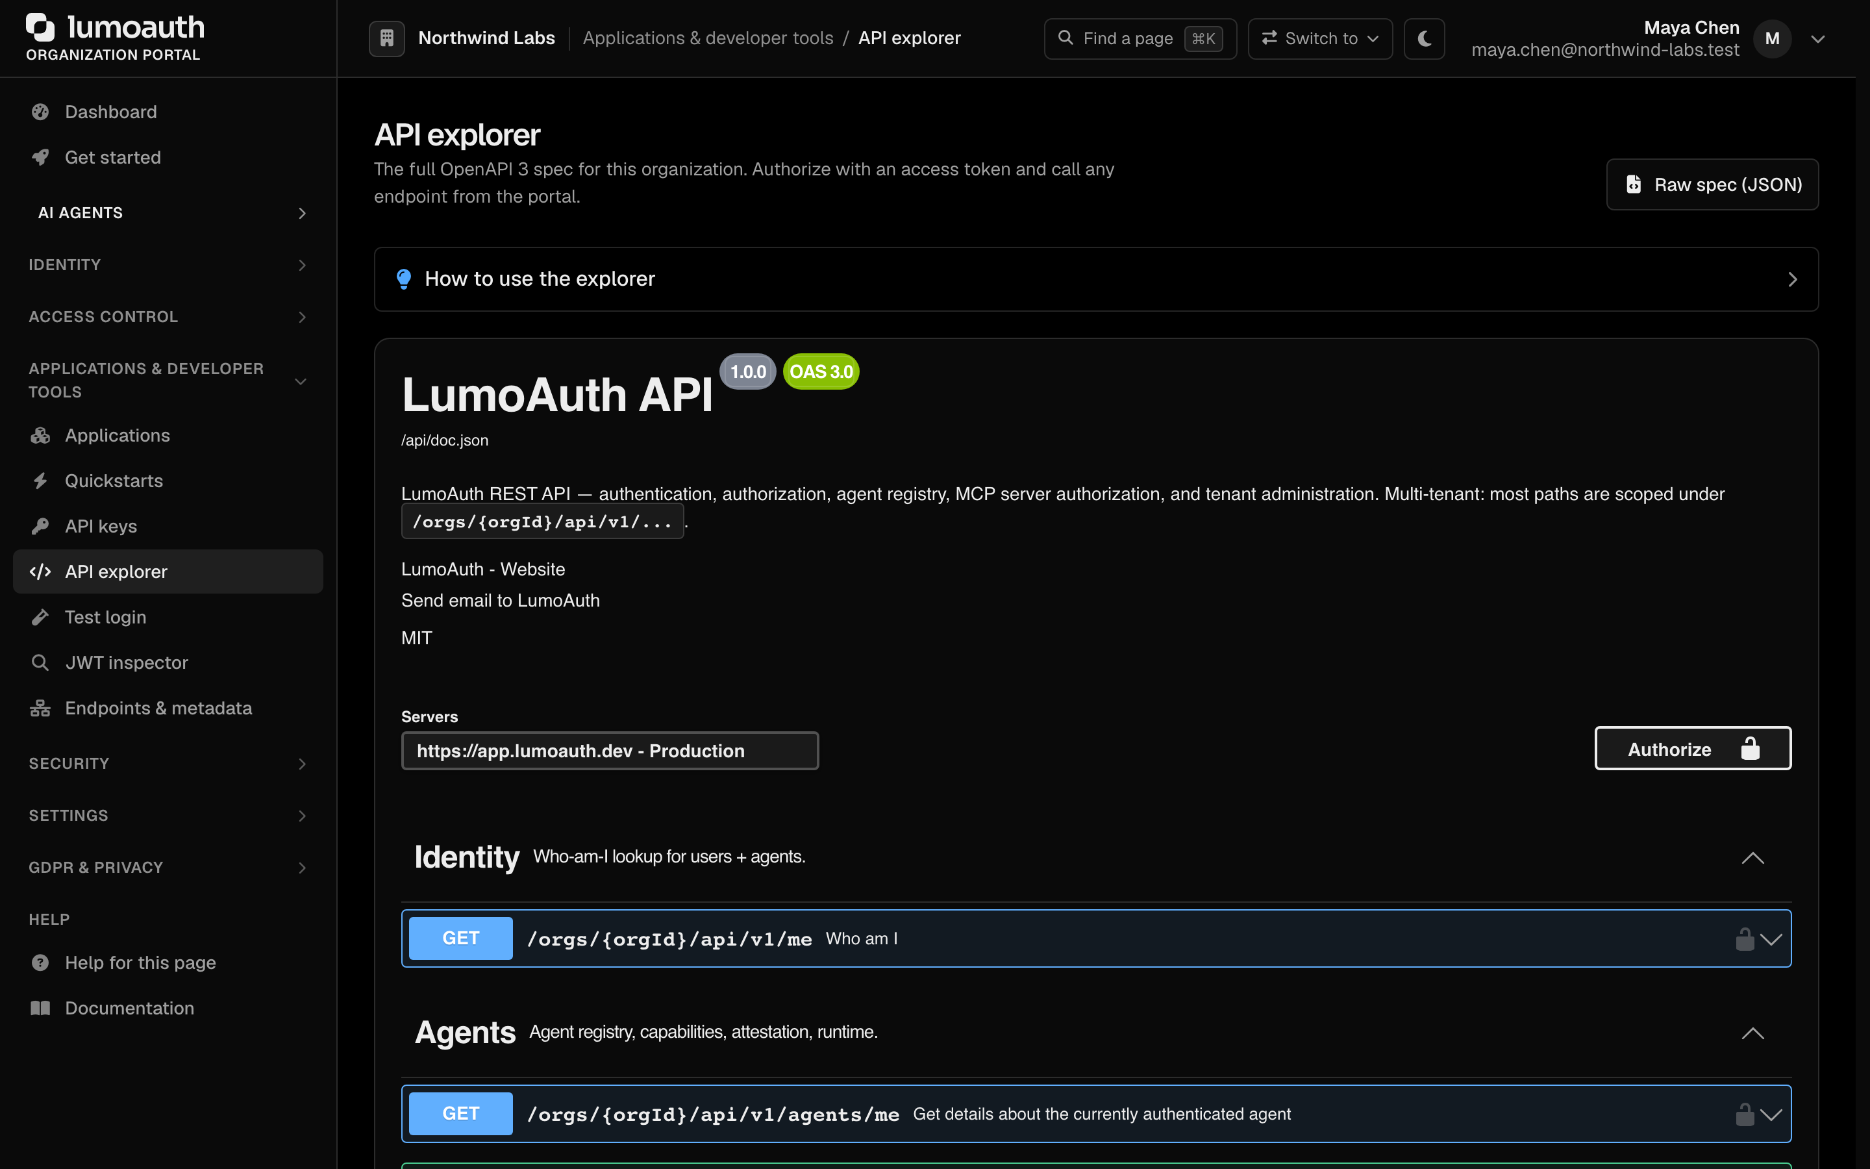Open the Documentation link

pyautogui.click(x=168, y=1008)
